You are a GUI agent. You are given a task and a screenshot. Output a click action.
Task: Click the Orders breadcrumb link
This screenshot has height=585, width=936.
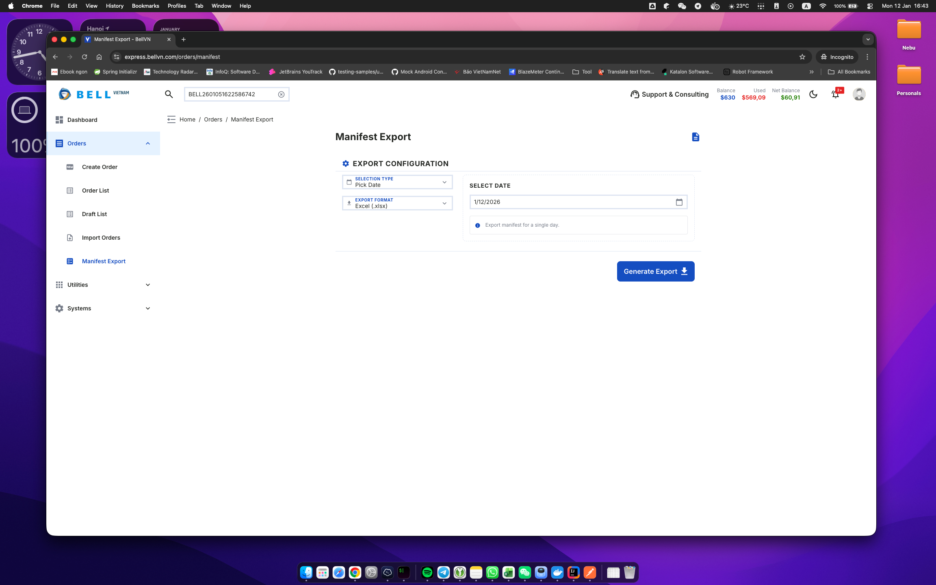click(x=213, y=119)
